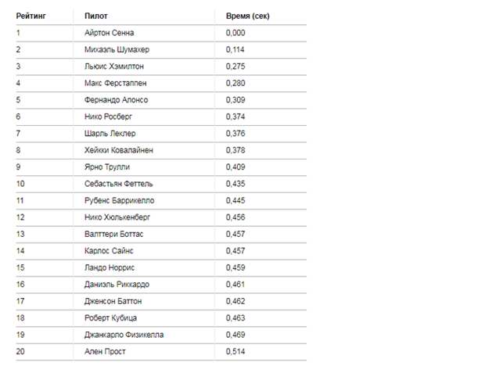Select the Айртон Сенна pilot name

(110, 33)
